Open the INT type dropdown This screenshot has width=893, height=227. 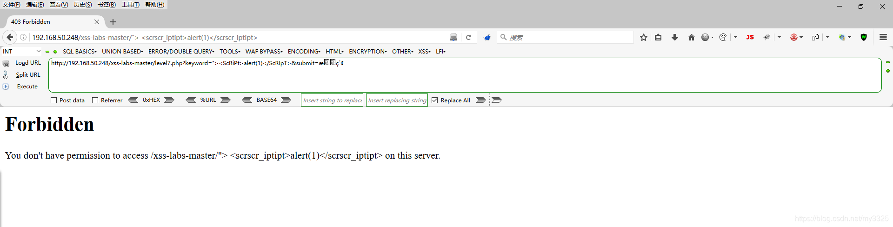21,51
